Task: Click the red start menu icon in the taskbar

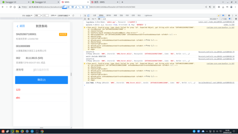Action: pyautogui.click(x=3, y=131)
